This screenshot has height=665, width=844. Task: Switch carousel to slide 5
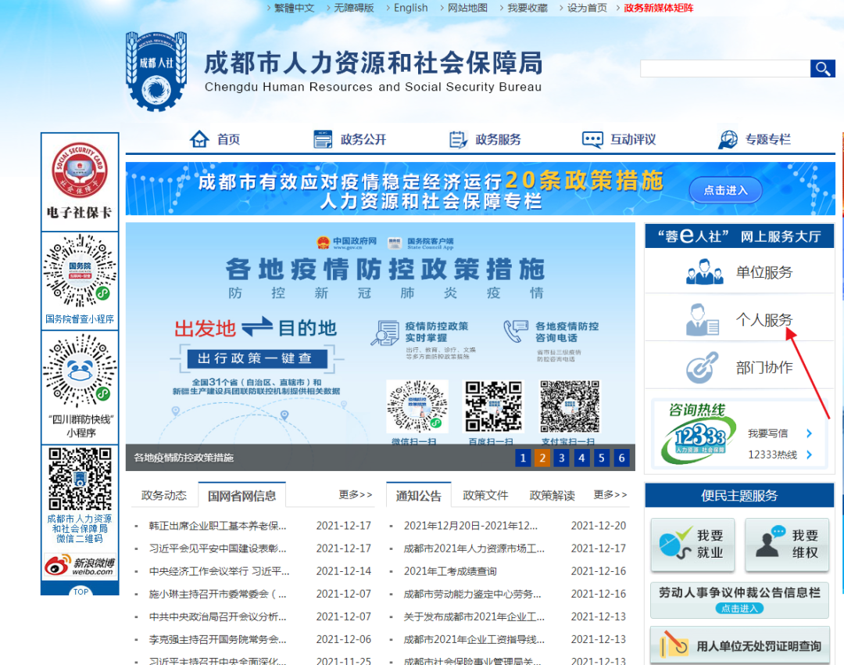(x=602, y=458)
